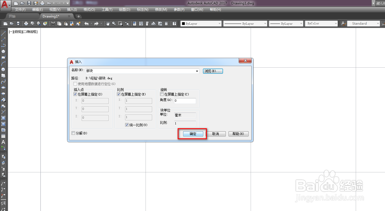Screen dimensions: 385x211
Task: Click Print in the standard toolbar
Action: pos(26,24)
